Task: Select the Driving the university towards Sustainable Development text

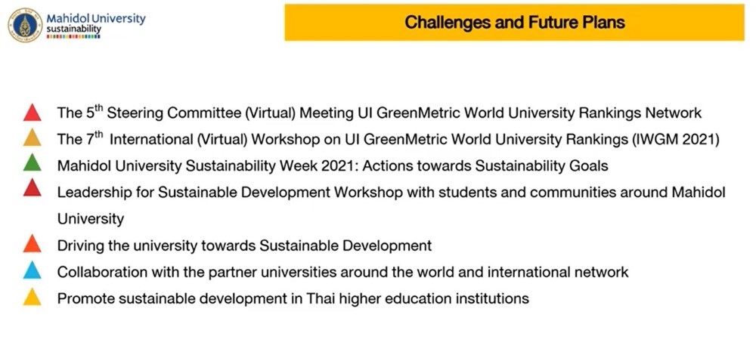Action: coord(244,246)
